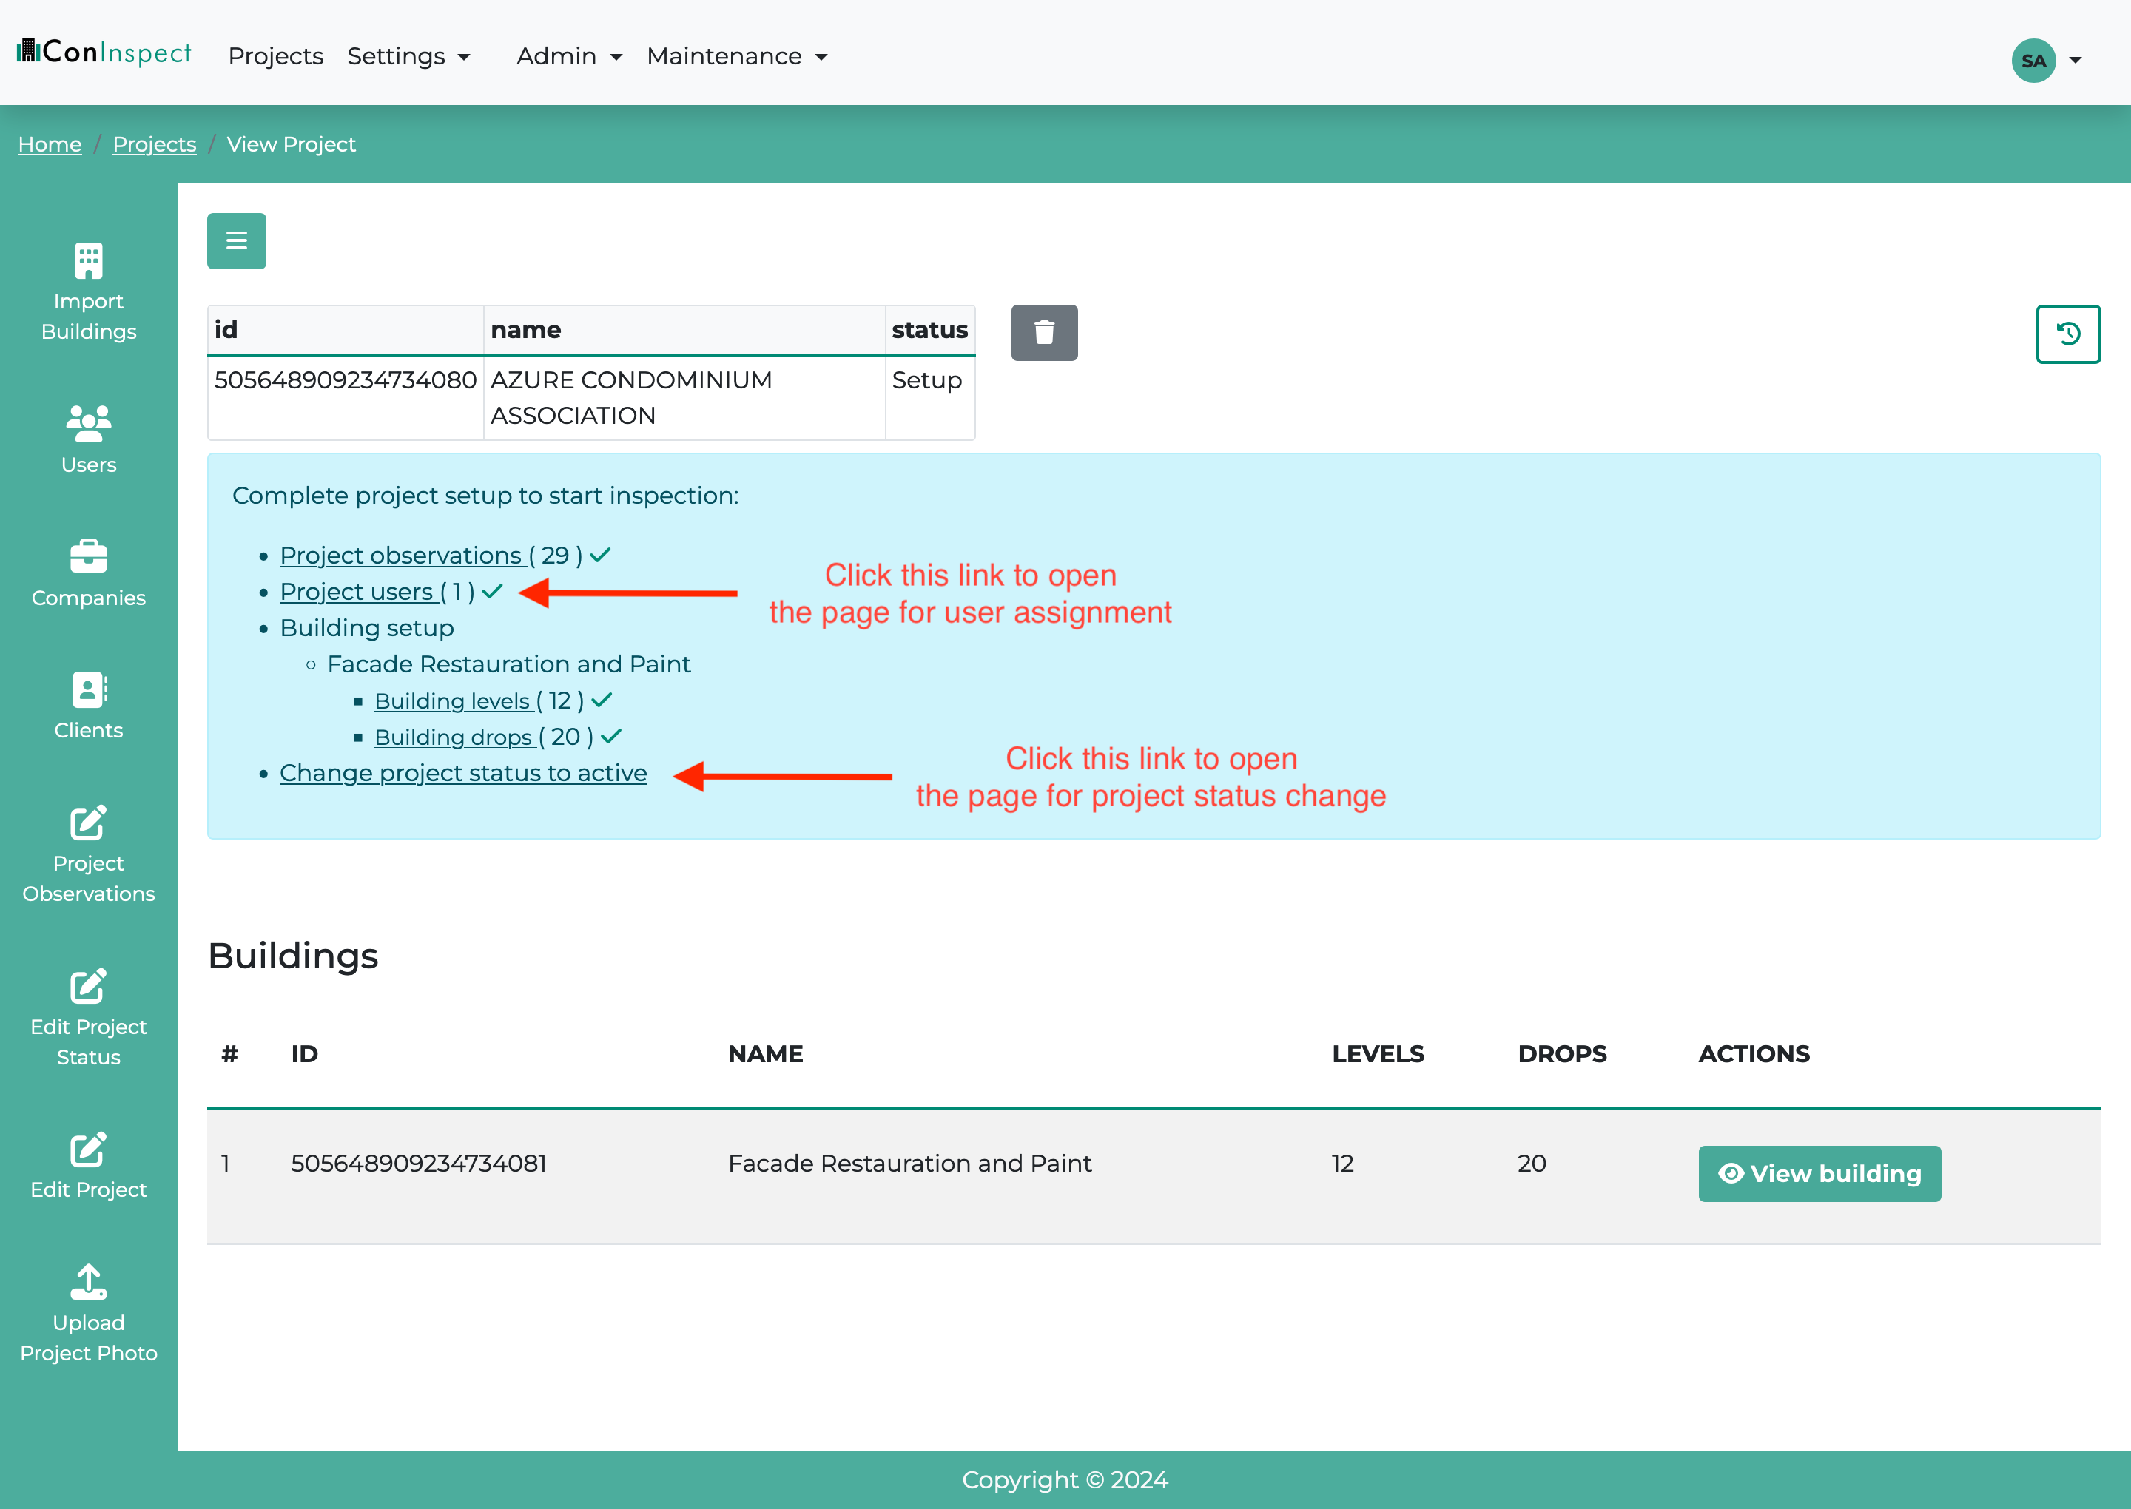Image resolution: width=2131 pixels, height=1509 pixels.
Task: Click Facade Restauration and Paint table cell
Action: (x=909, y=1164)
